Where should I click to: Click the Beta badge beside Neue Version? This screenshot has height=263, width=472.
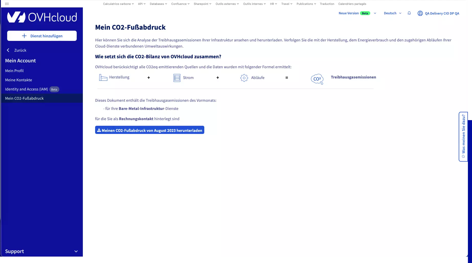[x=365, y=13]
